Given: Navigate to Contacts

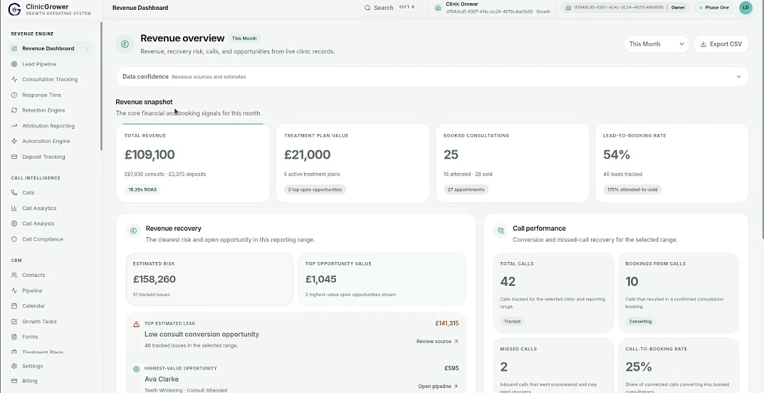Looking at the screenshot, I should (33, 275).
